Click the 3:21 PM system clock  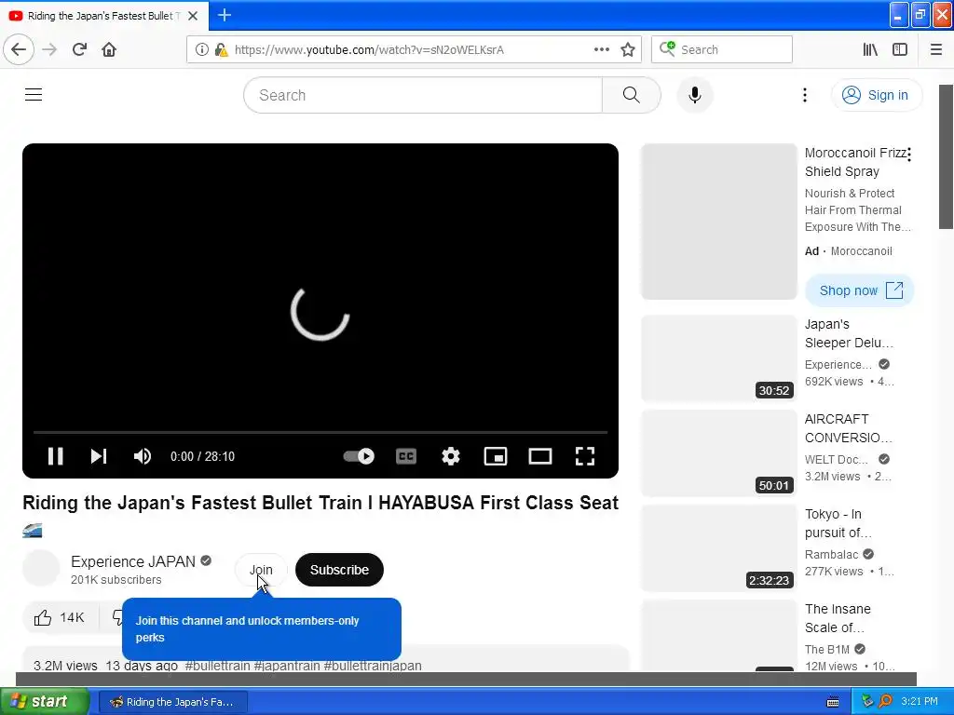tap(920, 701)
